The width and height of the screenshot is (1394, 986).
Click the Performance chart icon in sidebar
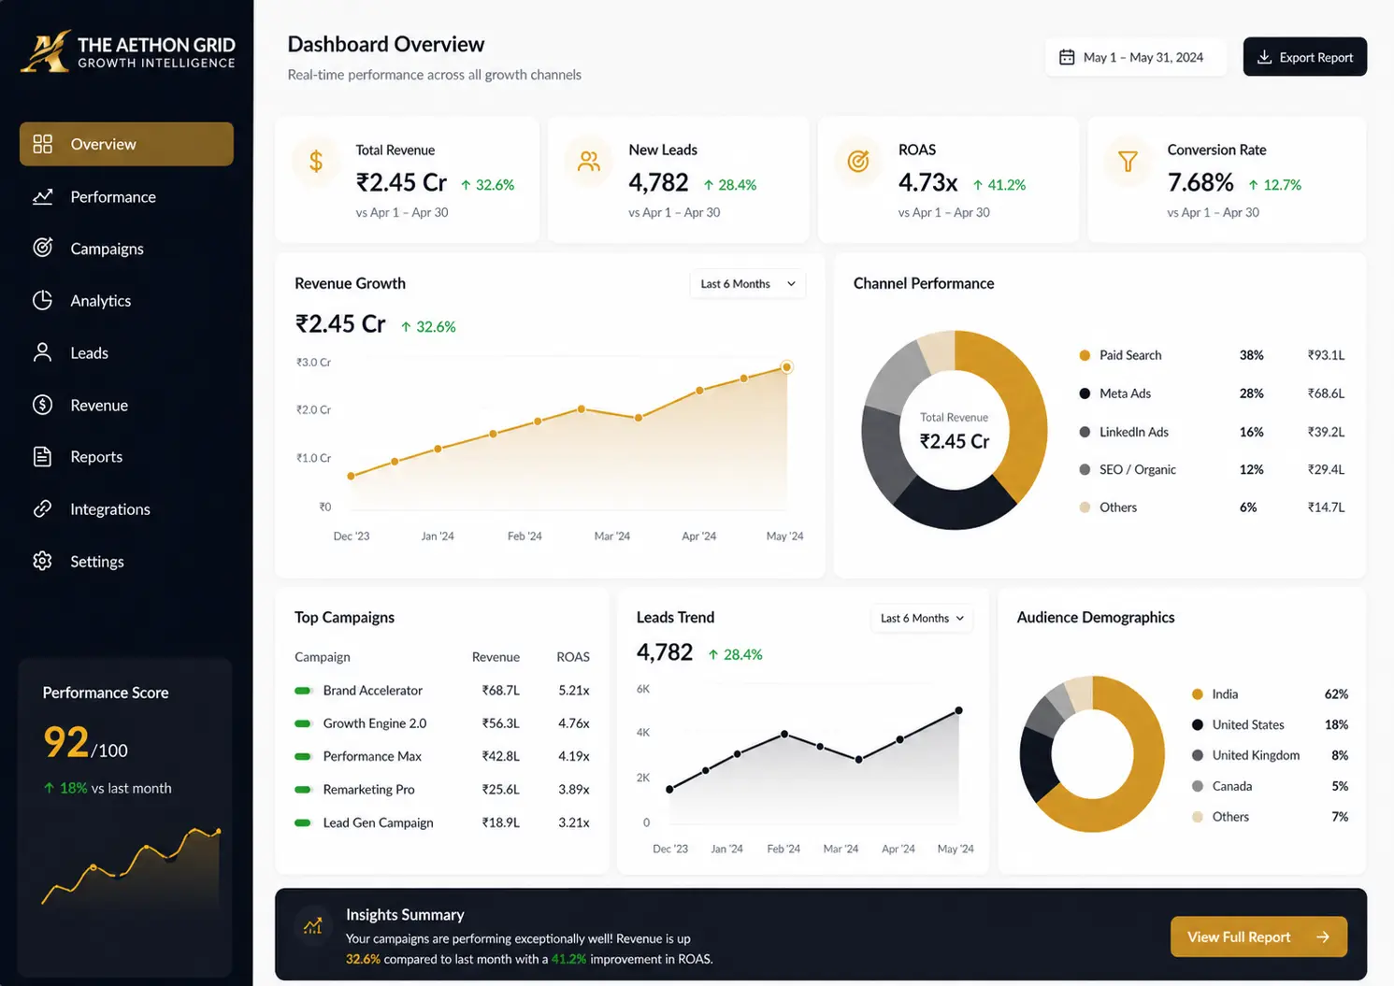pos(42,196)
